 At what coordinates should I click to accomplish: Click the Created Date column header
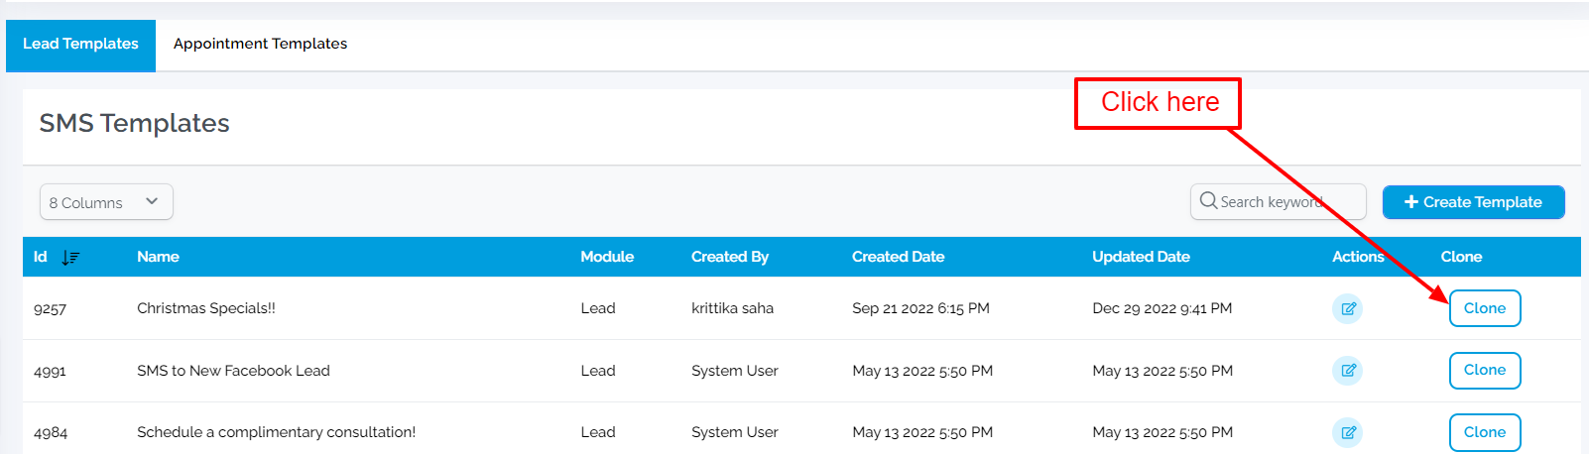pos(898,257)
